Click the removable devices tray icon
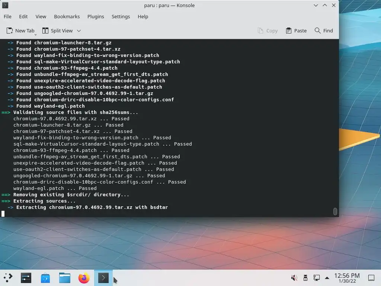This screenshot has height=286, width=381. click(x=305, y=278)
